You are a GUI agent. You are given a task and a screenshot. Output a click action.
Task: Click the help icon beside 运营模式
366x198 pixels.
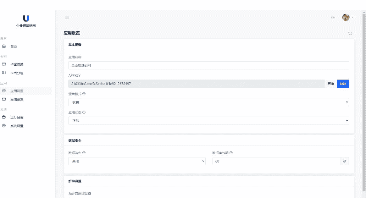coord(84,94)
